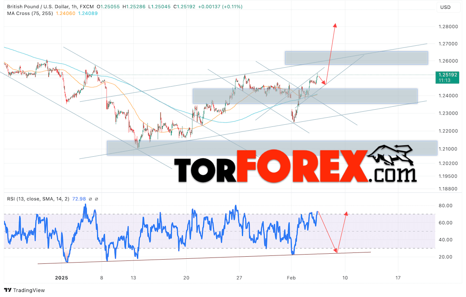The height and width of the screenshot is (297, 466).
Task: Click the RSI value 72.98
Action: 79,199
